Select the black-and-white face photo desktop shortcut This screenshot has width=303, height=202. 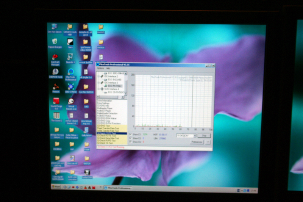87,174
